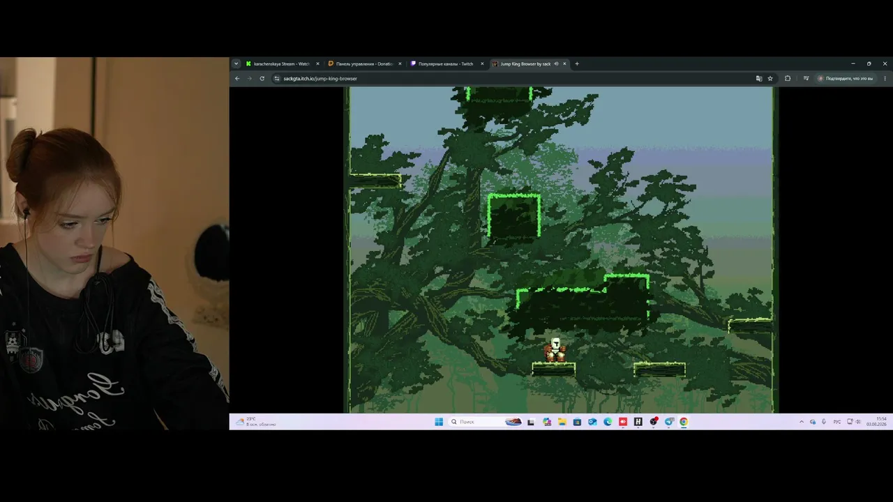The width and height of the screenshot is (893, 502).
Task: Open Outlook from the taskbar
Action: pyautogui.click(x=592, y=421)
